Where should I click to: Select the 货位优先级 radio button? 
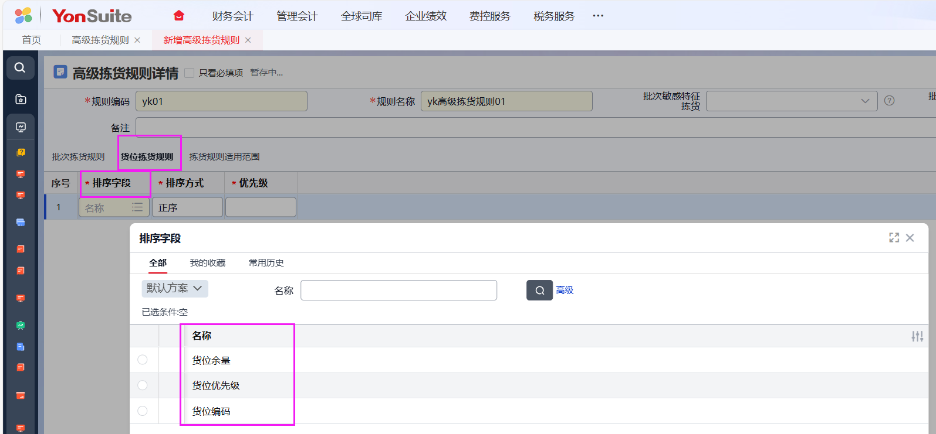143,385
